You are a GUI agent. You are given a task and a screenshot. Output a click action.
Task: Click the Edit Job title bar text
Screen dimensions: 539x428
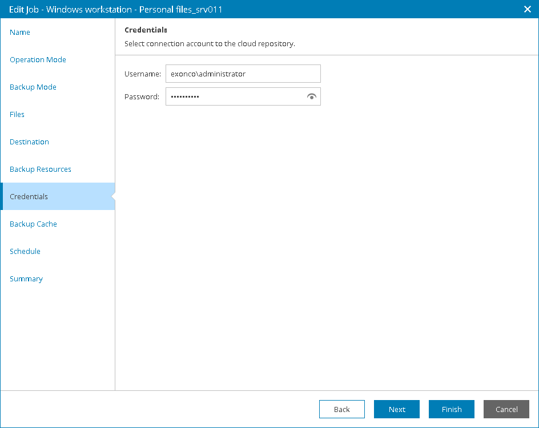115,9
